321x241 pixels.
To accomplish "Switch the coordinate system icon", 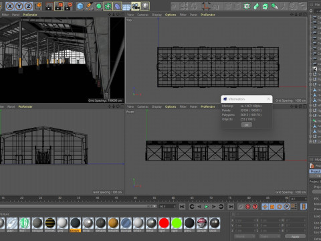I will (x=38, y=6).
